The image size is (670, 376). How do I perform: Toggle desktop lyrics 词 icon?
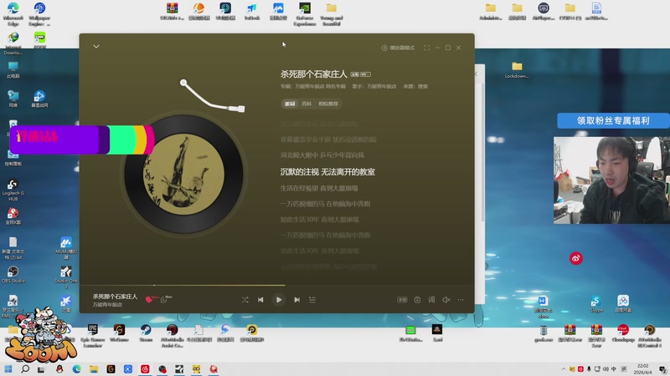coord(431,300)
